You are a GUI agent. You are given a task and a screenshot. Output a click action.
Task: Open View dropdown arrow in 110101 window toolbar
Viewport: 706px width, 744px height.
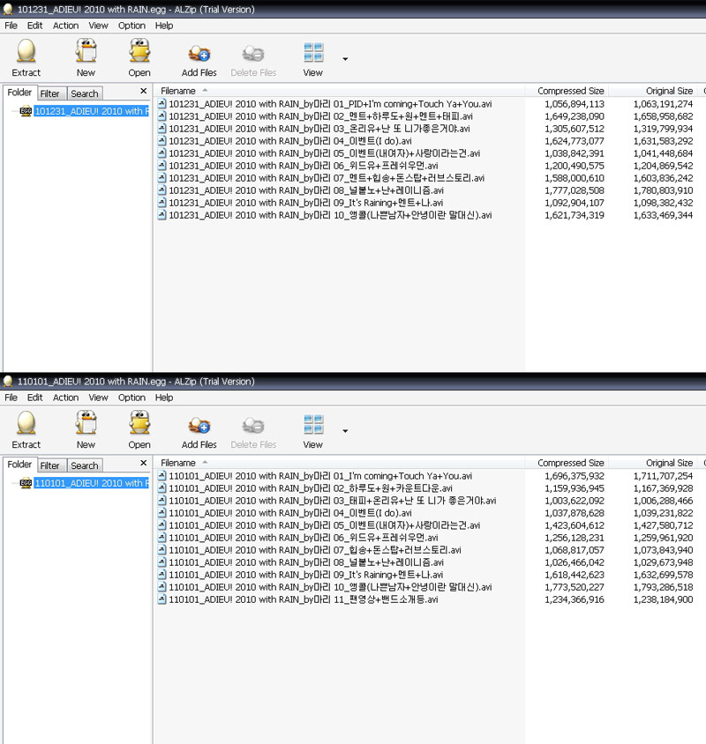[345, 431]
